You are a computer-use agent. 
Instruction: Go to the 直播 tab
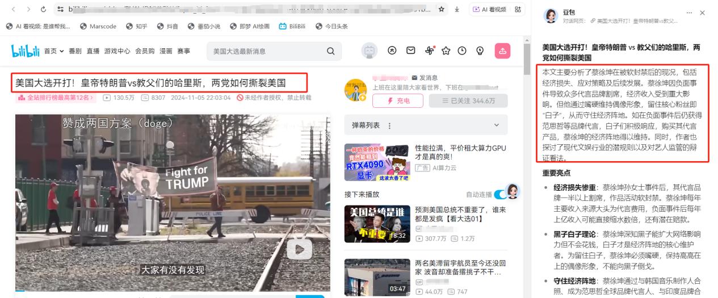point(93,51)
